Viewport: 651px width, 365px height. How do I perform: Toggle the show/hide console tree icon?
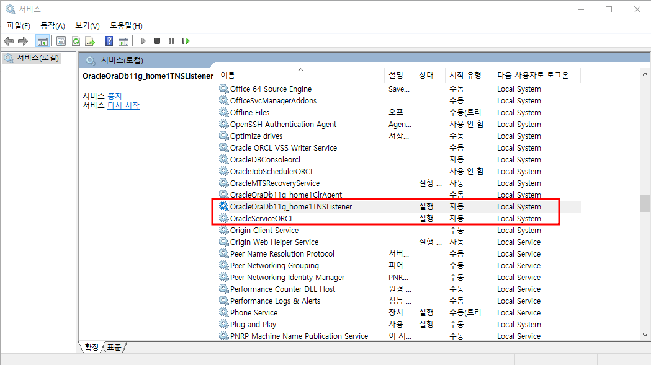pos(43,41)
